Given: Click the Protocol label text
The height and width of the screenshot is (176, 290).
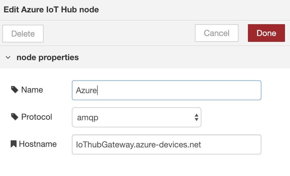Looking at the screenshot, I should pyautogui.click(x=37, y=117).
